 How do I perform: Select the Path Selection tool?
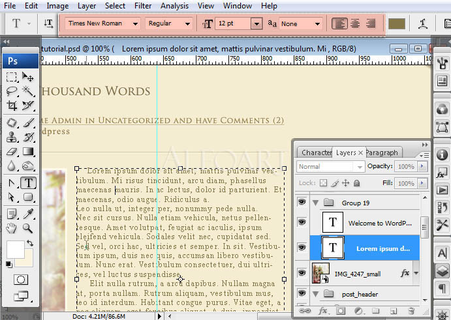(x=12, y=197)
